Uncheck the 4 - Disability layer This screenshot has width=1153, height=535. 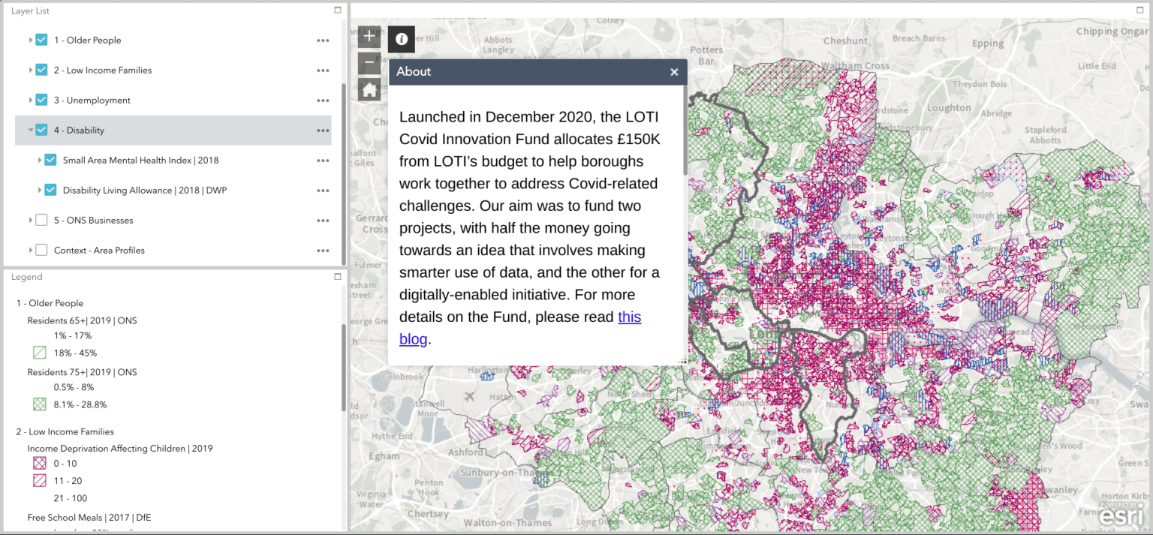[x=41, y=130]
